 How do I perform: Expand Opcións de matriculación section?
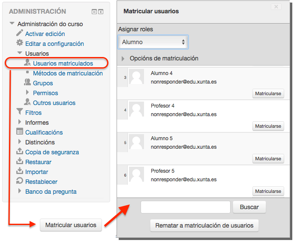[x=123, y=59]
